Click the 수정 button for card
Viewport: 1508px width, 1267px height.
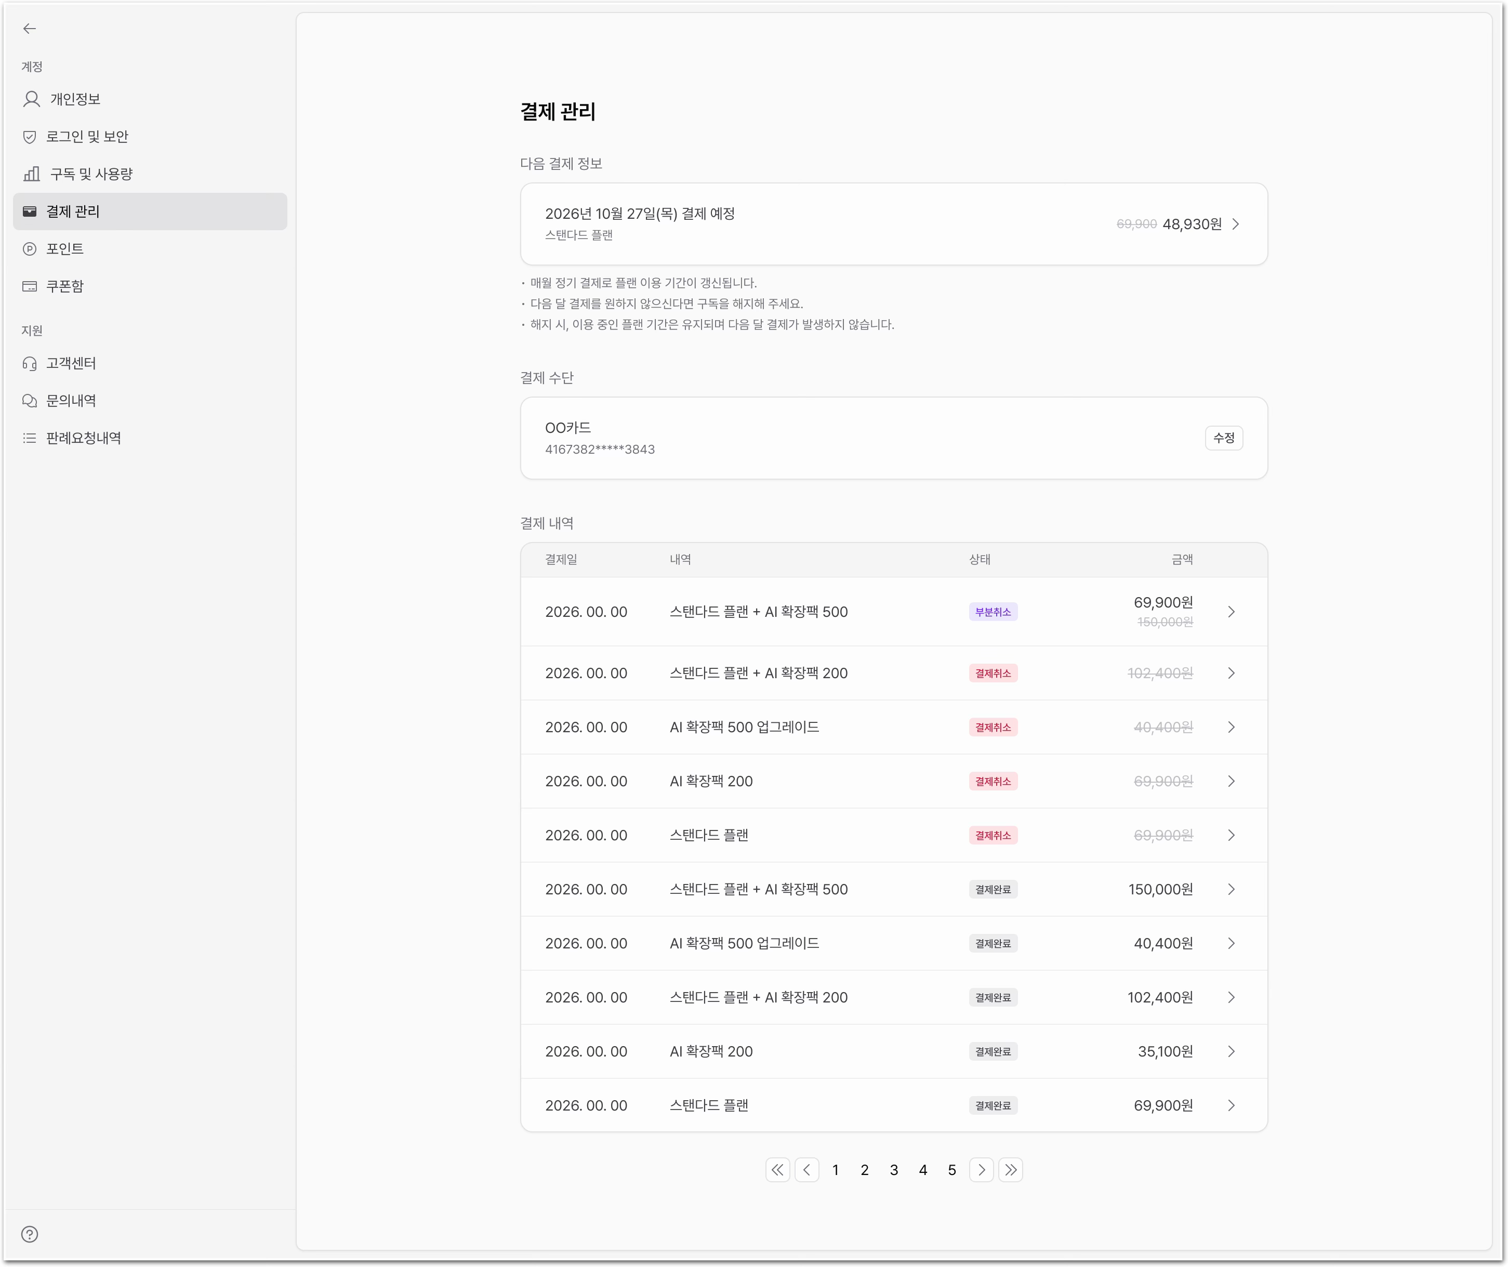click(1224, 438)
